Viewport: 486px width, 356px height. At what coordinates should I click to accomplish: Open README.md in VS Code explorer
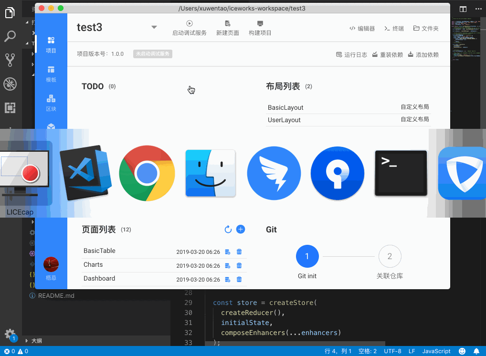click(56, 295)
